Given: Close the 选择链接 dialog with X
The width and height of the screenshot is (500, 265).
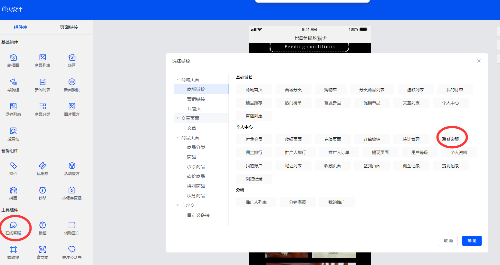Looking at the screenshot, I should click(479, 61).
